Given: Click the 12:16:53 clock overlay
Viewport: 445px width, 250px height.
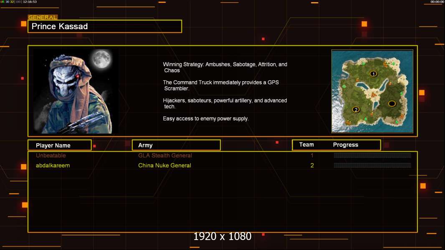Looking at the screenshot, I should pyautogui.click(x=30, y=2).
